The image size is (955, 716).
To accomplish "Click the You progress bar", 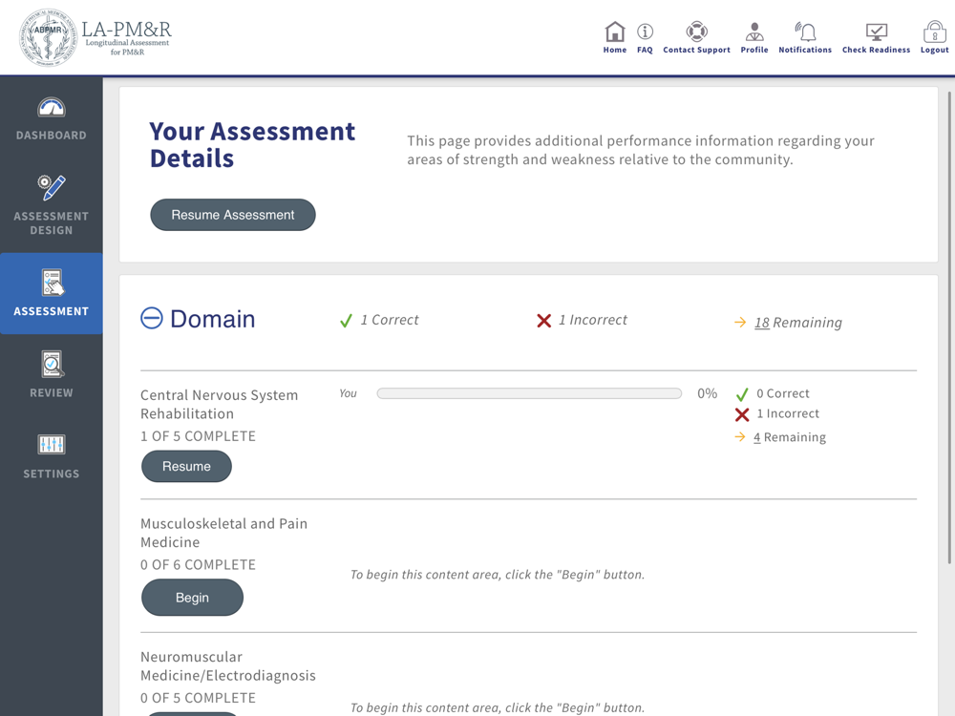I will [529, 393].
